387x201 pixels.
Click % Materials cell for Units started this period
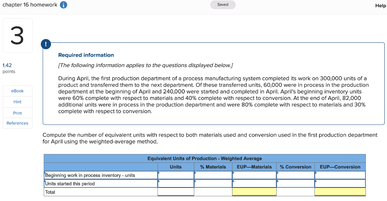click(213, 184)
